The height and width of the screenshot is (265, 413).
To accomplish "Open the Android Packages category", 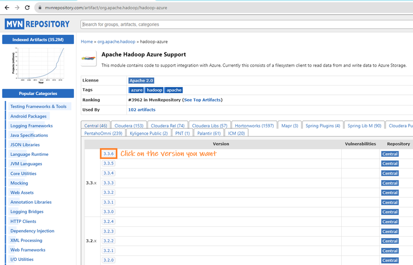I will pos(28,116).
